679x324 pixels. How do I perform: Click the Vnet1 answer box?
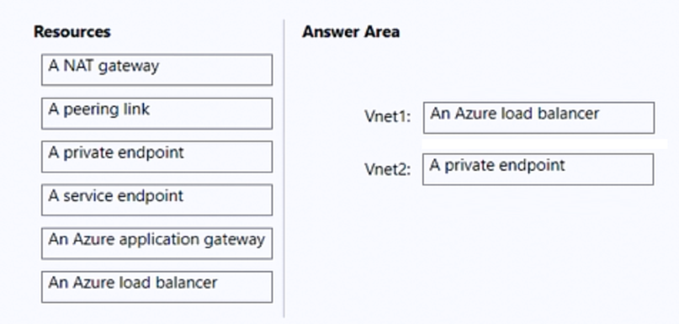(x=538, y=118)
